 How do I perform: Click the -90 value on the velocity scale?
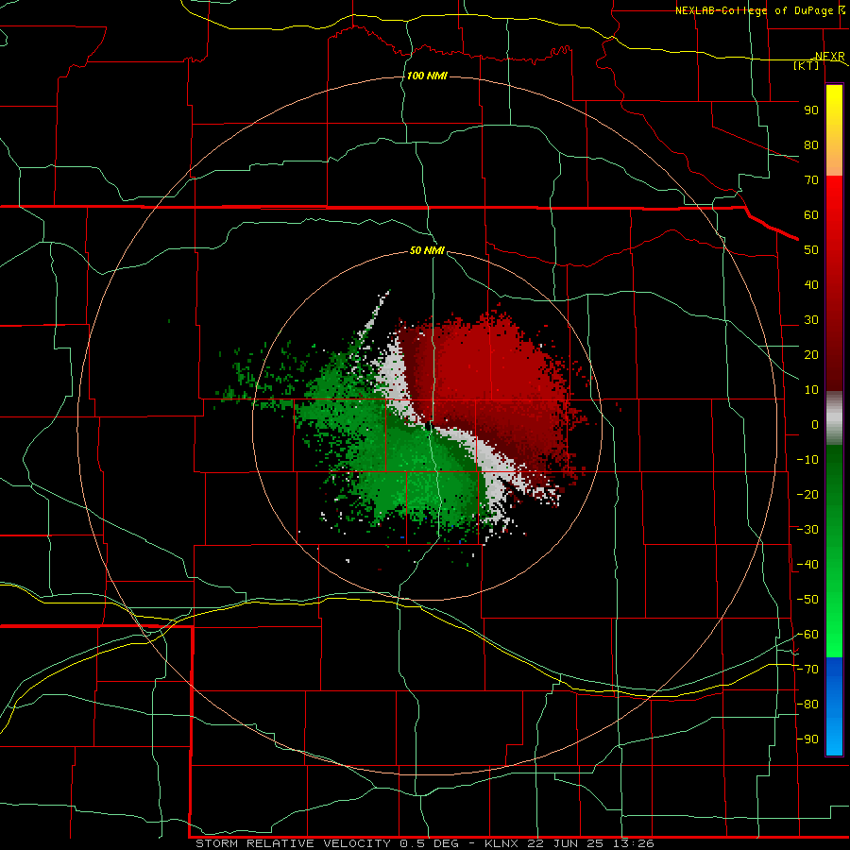[x=807, y=739]
